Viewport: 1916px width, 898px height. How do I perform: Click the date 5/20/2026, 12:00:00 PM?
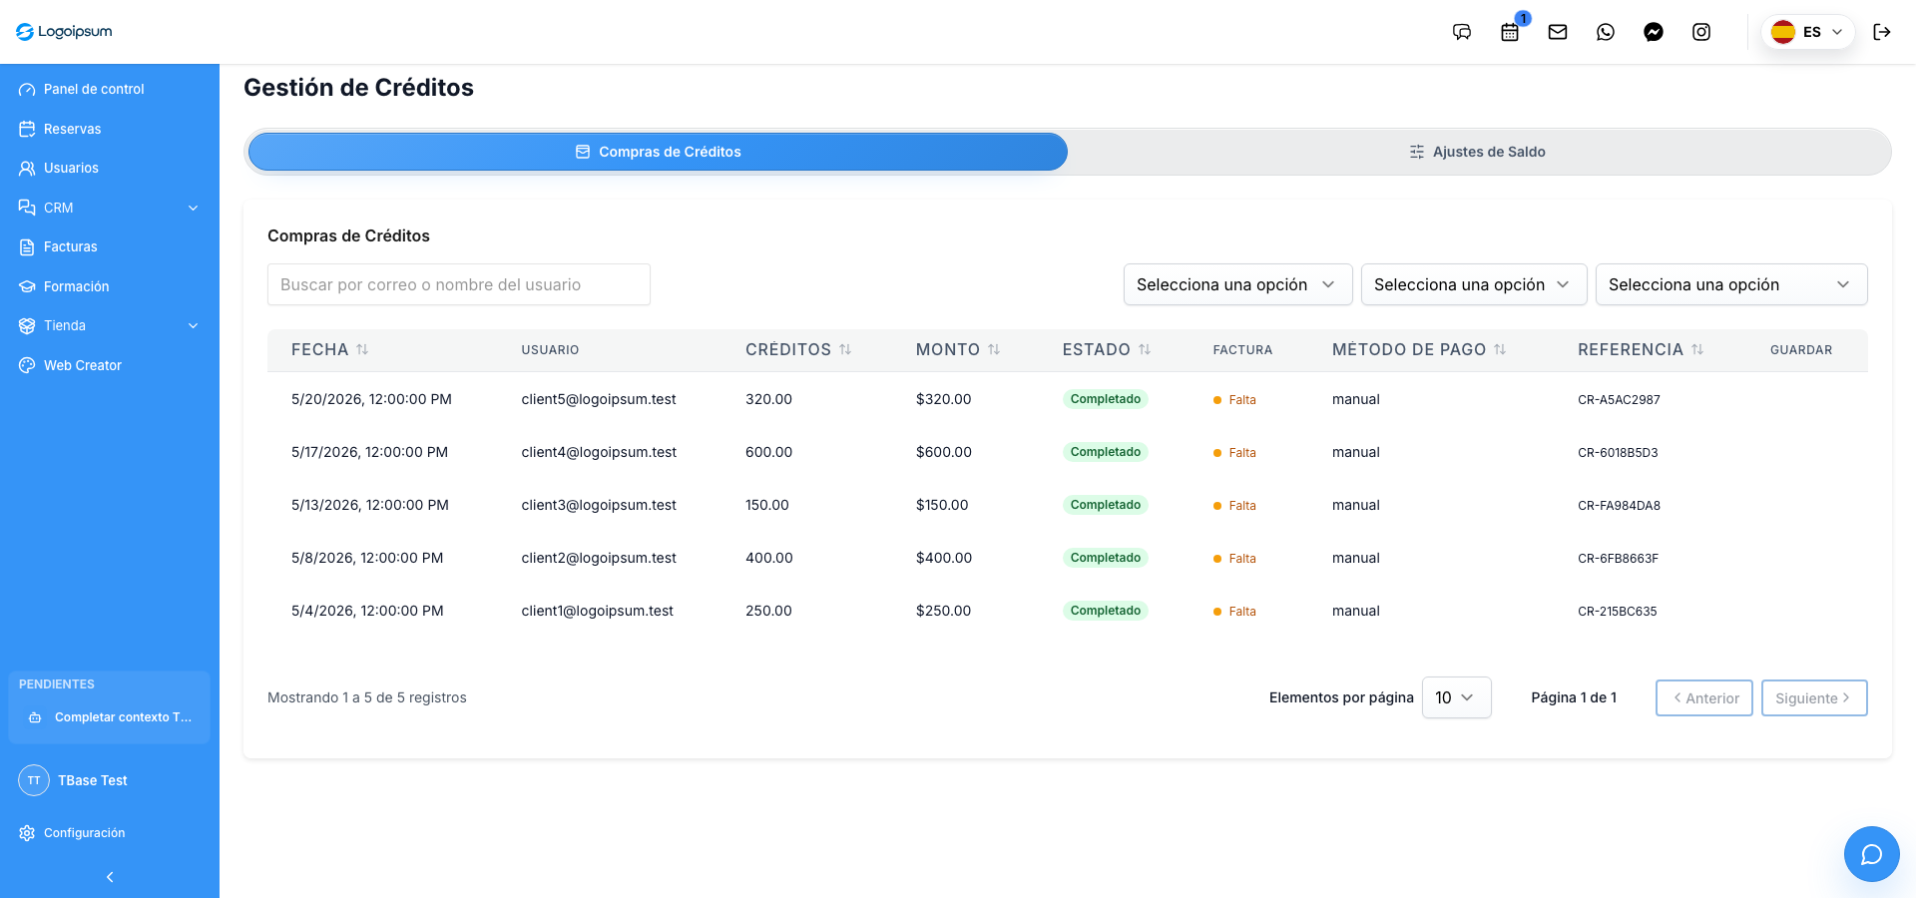(371, 399)
